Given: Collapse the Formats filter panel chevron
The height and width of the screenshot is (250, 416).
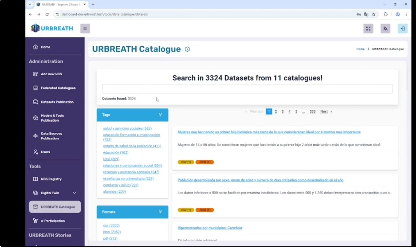Looking at the screenshot, I should point(160,212).
